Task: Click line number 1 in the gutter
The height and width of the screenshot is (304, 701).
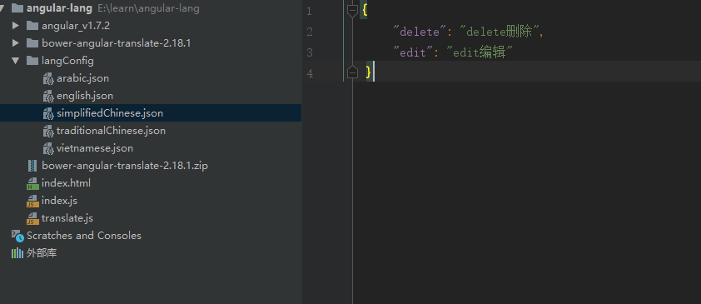Action: point(310,11)
